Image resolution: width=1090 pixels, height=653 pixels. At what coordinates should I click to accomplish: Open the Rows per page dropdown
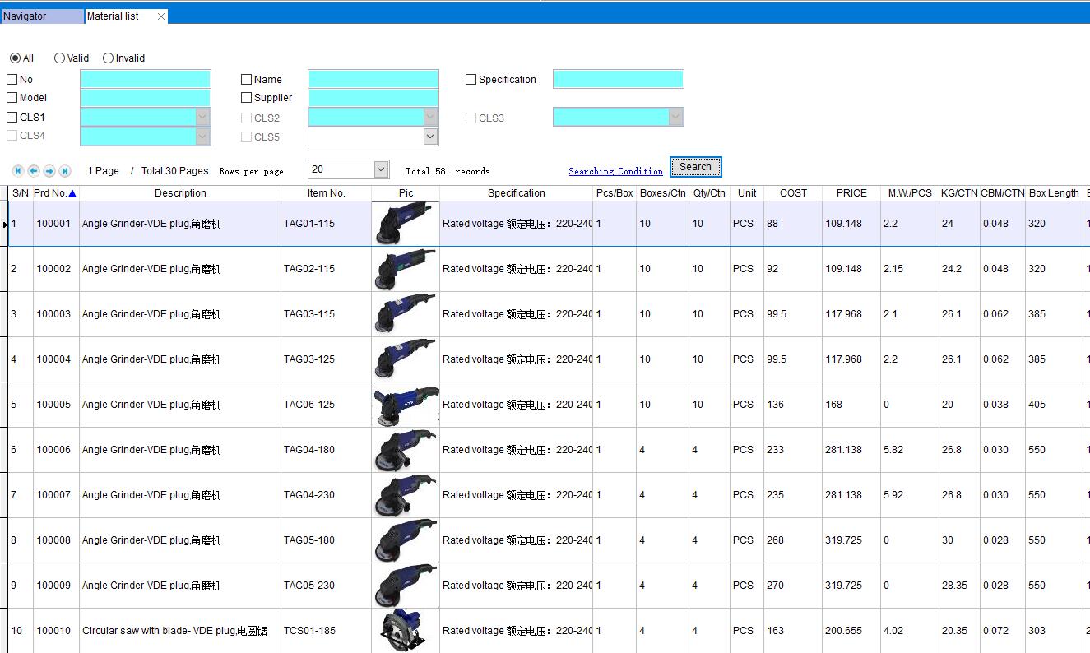[x=381, y=169]
